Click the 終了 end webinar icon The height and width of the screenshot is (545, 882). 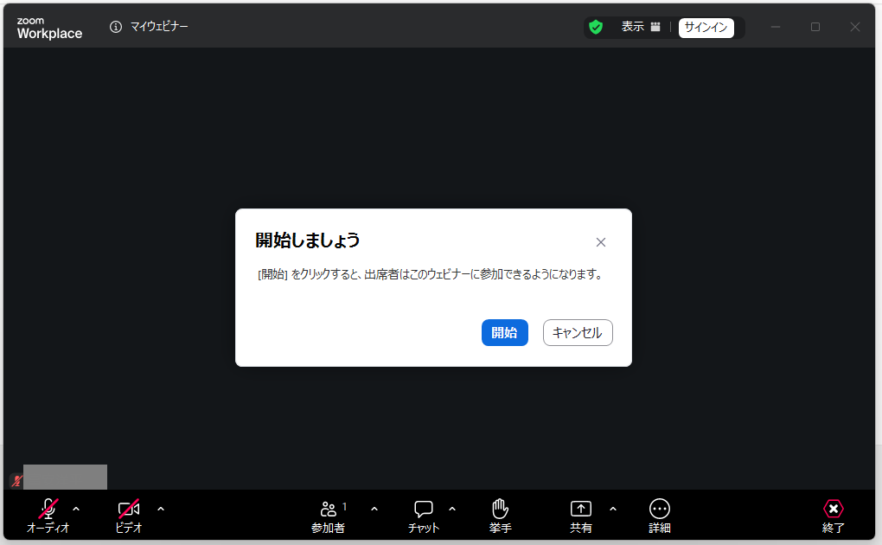coord(833,510)
